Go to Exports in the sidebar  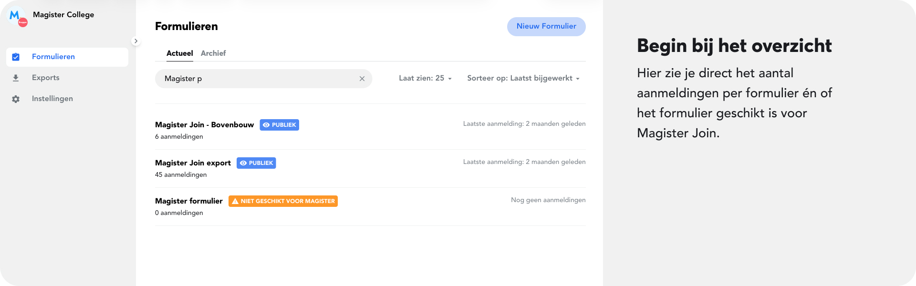point(46,78)
